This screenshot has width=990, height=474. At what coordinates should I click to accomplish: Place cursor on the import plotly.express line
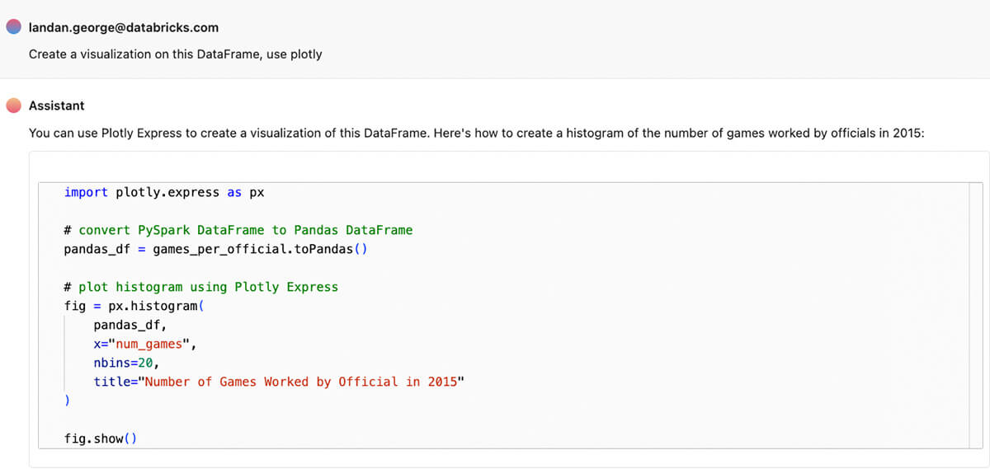[165, 192]
